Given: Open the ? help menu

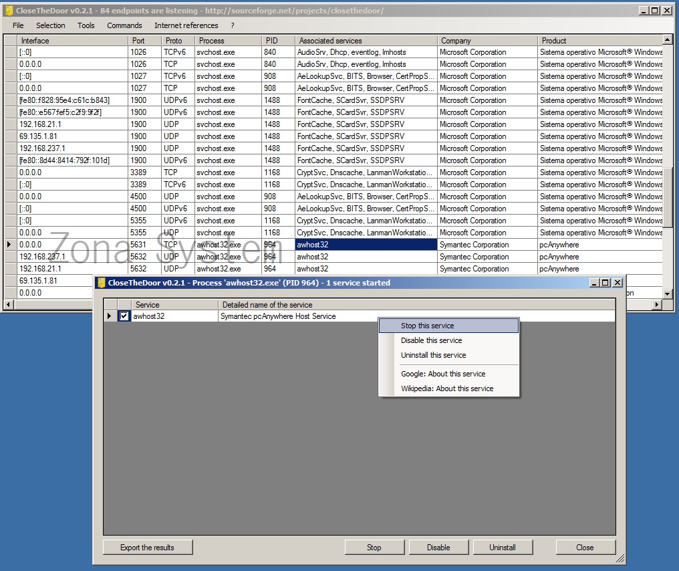Looking at the screenshot, I should 233,25.
